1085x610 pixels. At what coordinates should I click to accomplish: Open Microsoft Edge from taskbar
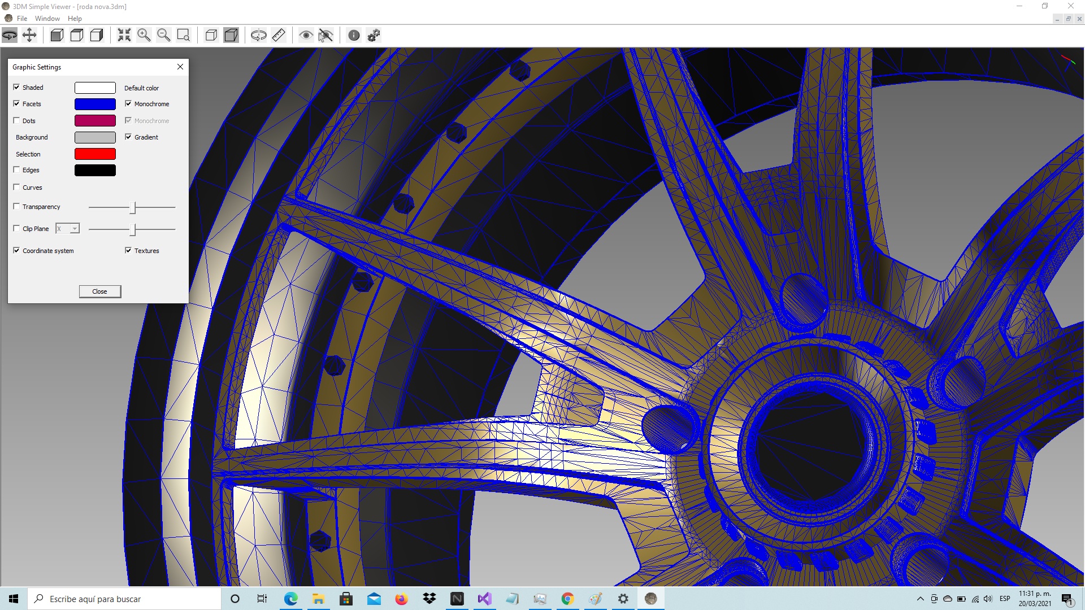pos(290,599)
